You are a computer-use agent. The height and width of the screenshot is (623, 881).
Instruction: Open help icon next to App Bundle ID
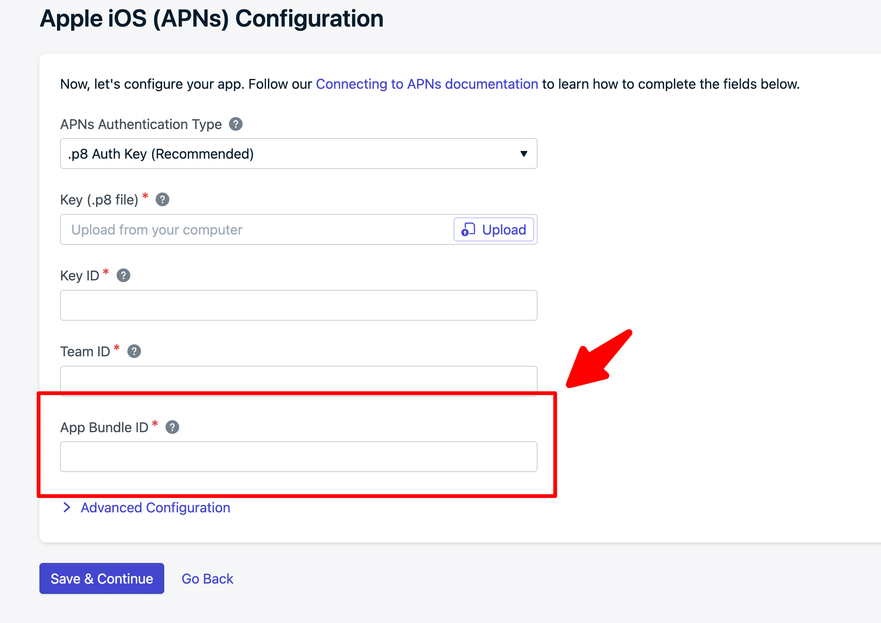172,427
